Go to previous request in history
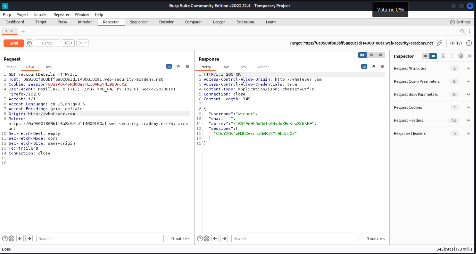This screenshot has width=476, height=254. (66, 43)
